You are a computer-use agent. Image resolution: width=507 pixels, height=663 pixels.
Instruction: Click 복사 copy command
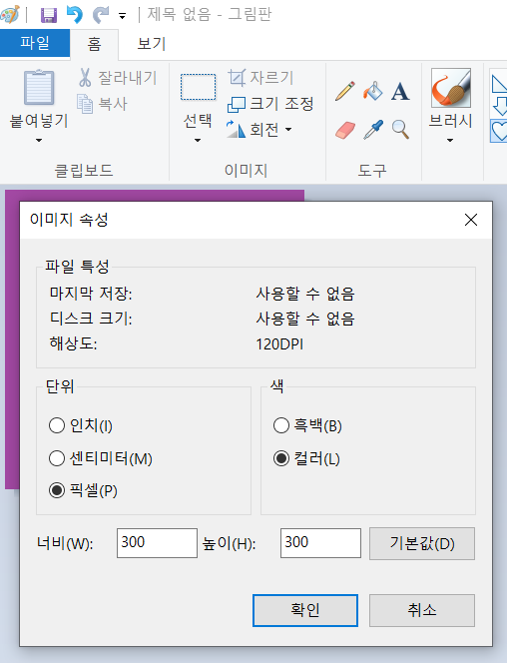click(102, 104)
